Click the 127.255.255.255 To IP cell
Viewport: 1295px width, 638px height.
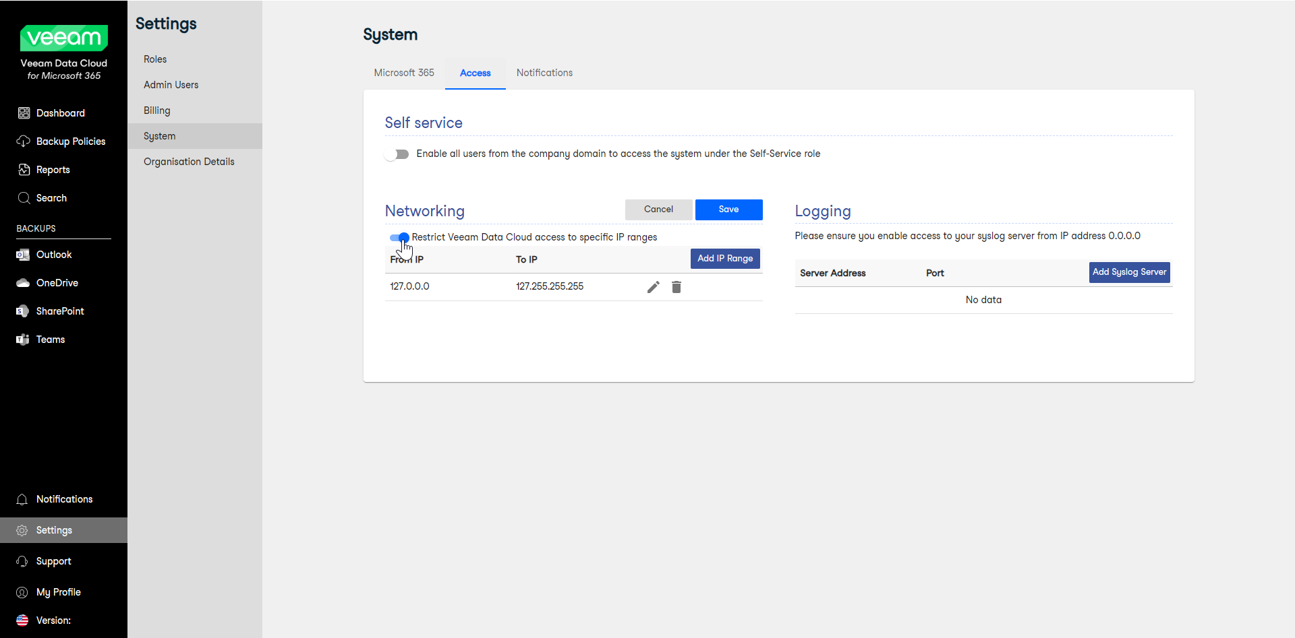[550, 286]
